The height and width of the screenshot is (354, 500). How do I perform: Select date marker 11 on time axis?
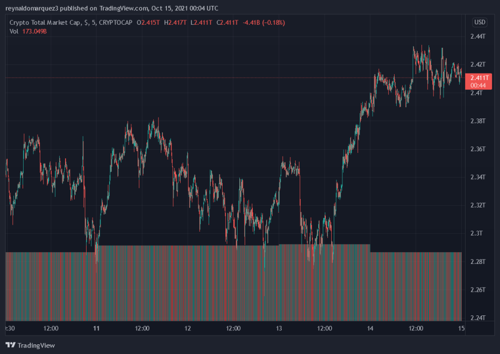point(97,328)
